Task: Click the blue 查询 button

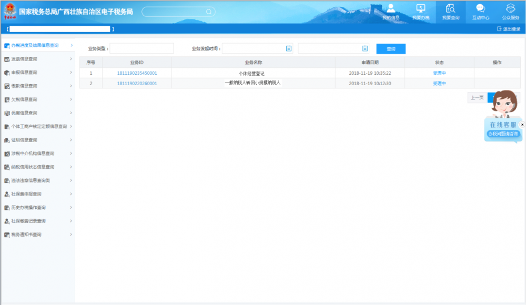Action: (391, 49)
